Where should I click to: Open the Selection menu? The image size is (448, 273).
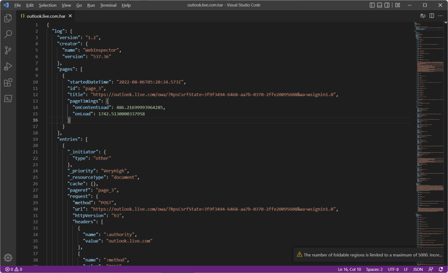point(47,5)
